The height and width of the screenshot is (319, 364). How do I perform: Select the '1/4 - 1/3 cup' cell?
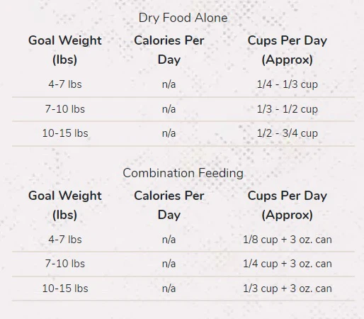tap(288, 84)
